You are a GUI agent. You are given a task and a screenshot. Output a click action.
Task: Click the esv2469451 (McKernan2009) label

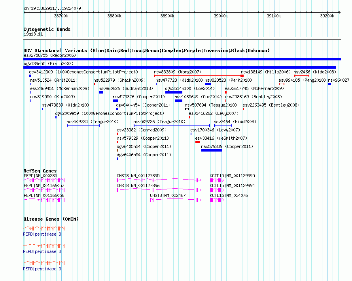[60, 88]
